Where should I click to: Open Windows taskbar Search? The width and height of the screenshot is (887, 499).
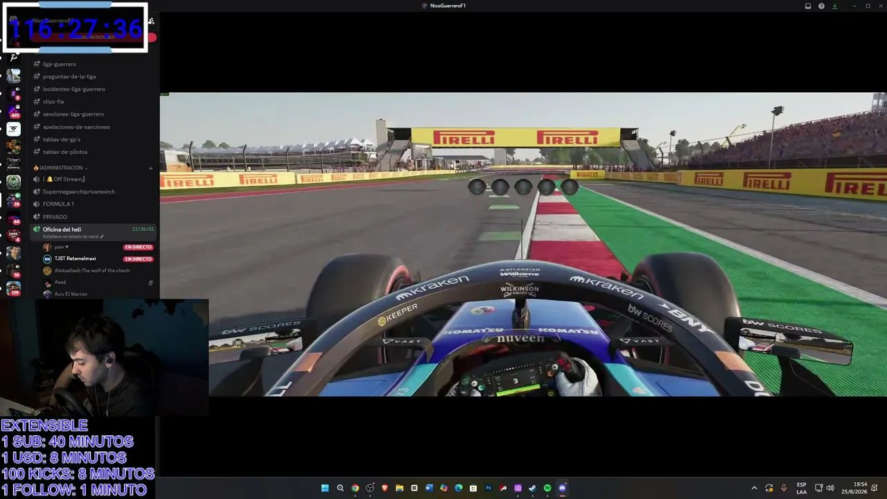pyautogui.click(x=340, y=488)
